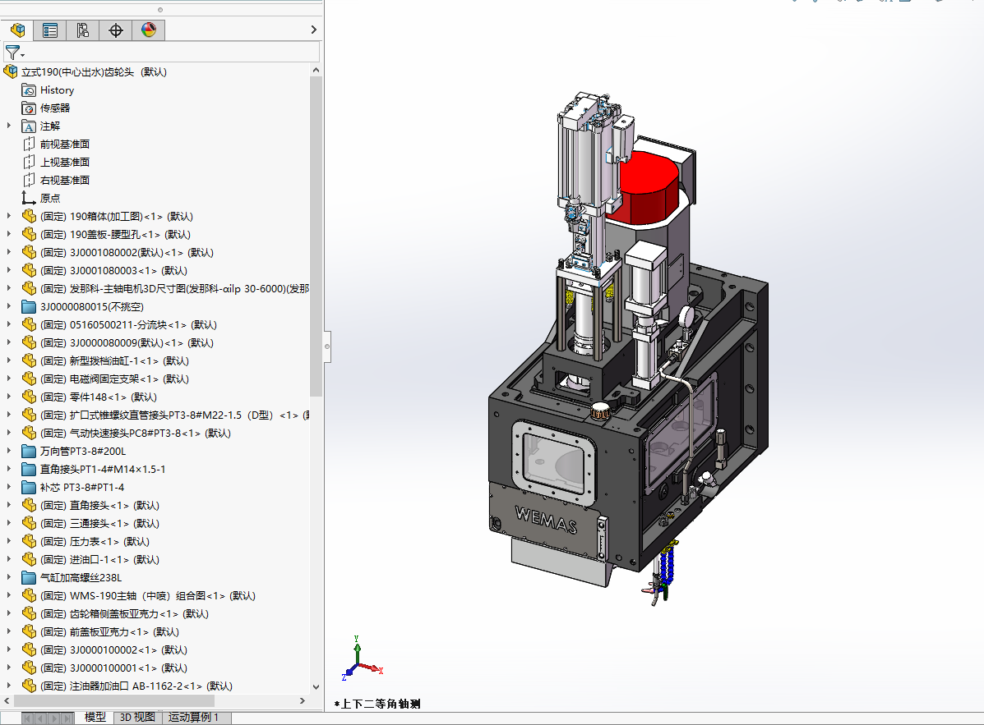Image resolution: width=984 pixels, height=725 pixels.
Task: Select the 3J0000100001<1> component
Action: (113, 668)
